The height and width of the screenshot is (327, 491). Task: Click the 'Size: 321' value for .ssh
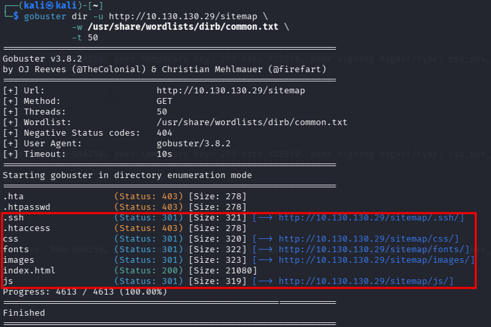pyautogui.click(x=218, y=218)
